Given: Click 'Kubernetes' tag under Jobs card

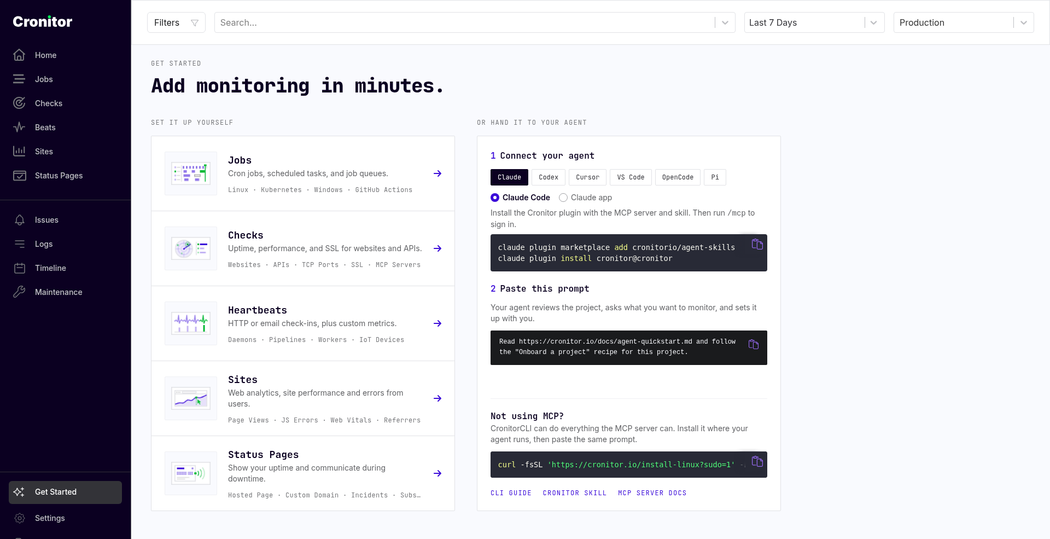Looking at the screenshot, I should 281,190.
